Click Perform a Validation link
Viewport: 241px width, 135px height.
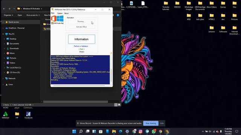click(81, 46)
